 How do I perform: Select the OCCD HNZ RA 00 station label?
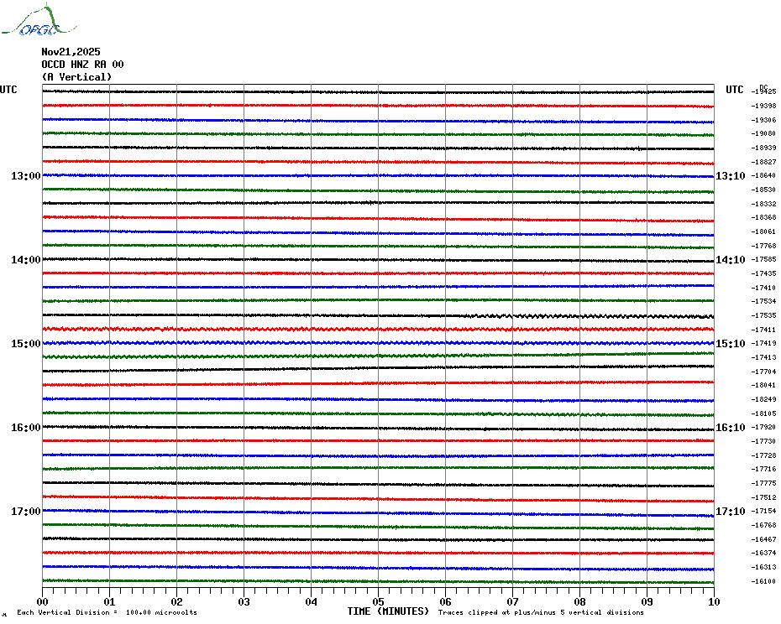pos(82,64)
